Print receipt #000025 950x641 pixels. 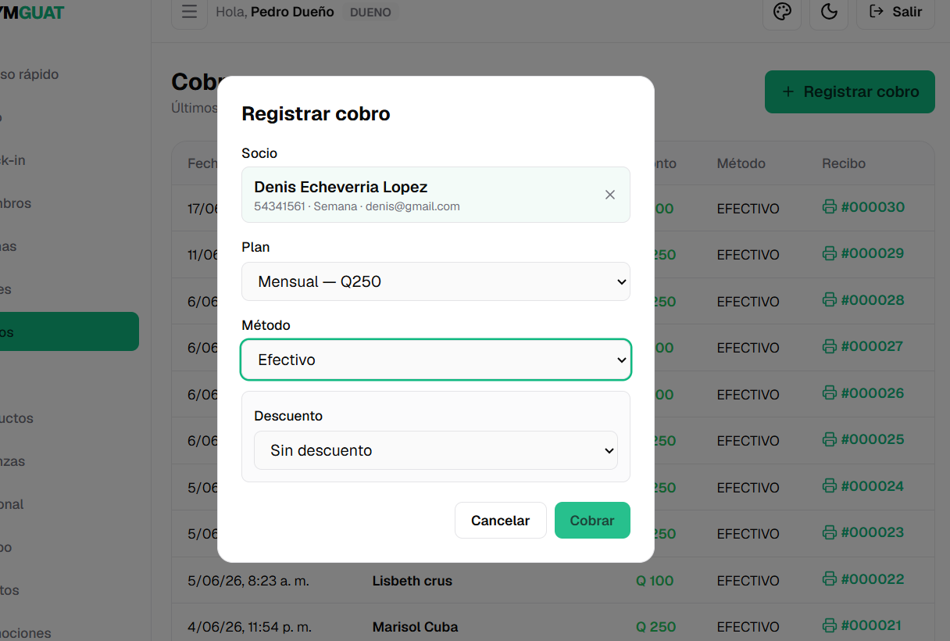[x=863, y=439]
